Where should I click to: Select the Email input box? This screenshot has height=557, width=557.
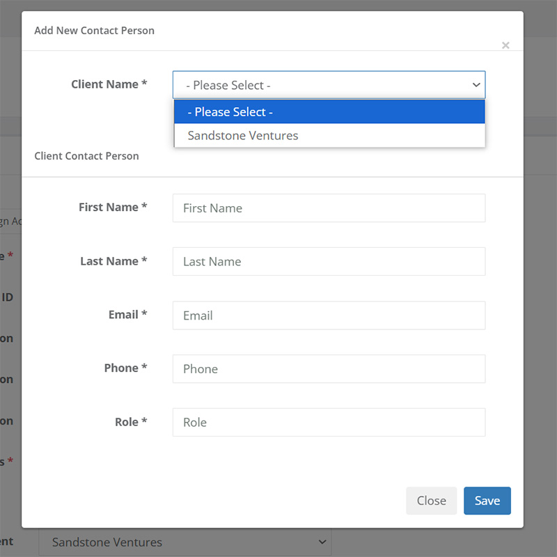coord(329,315)
